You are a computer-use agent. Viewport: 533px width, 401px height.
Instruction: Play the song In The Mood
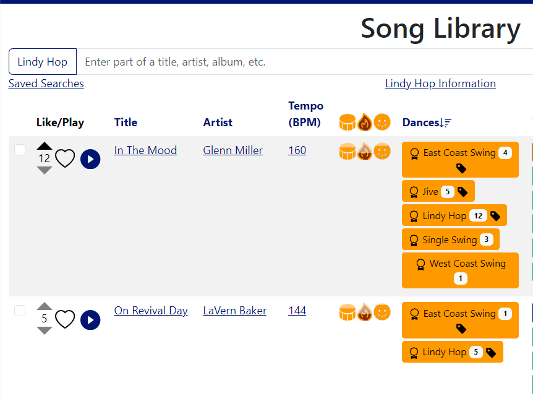coord(90,159)
